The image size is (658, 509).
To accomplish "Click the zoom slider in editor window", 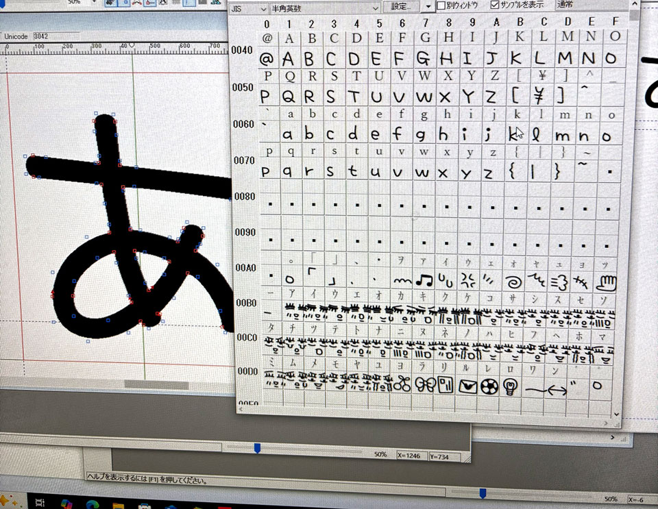I will point(258,447).
